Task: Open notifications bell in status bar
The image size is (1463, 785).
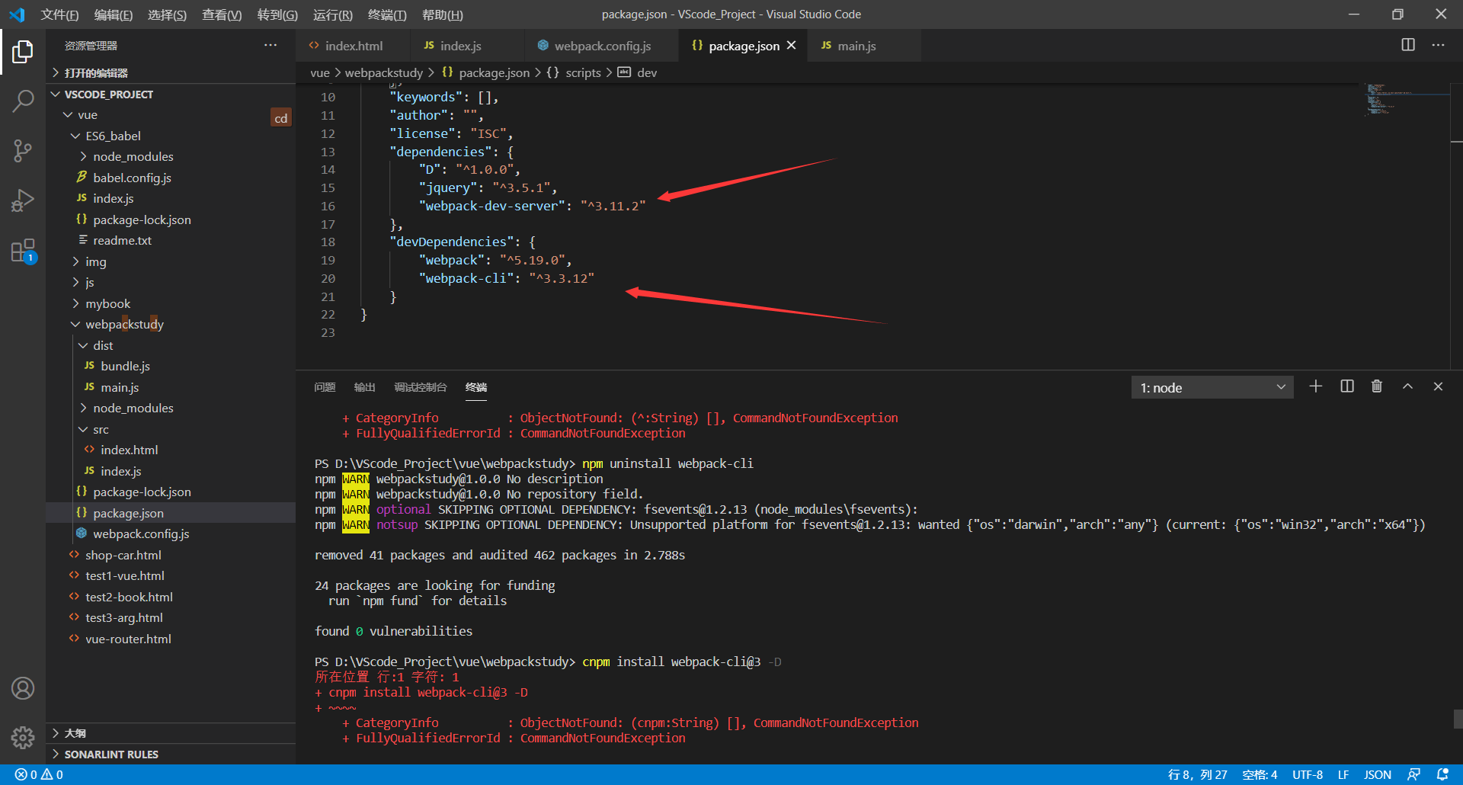Action: pos(1442,774)
